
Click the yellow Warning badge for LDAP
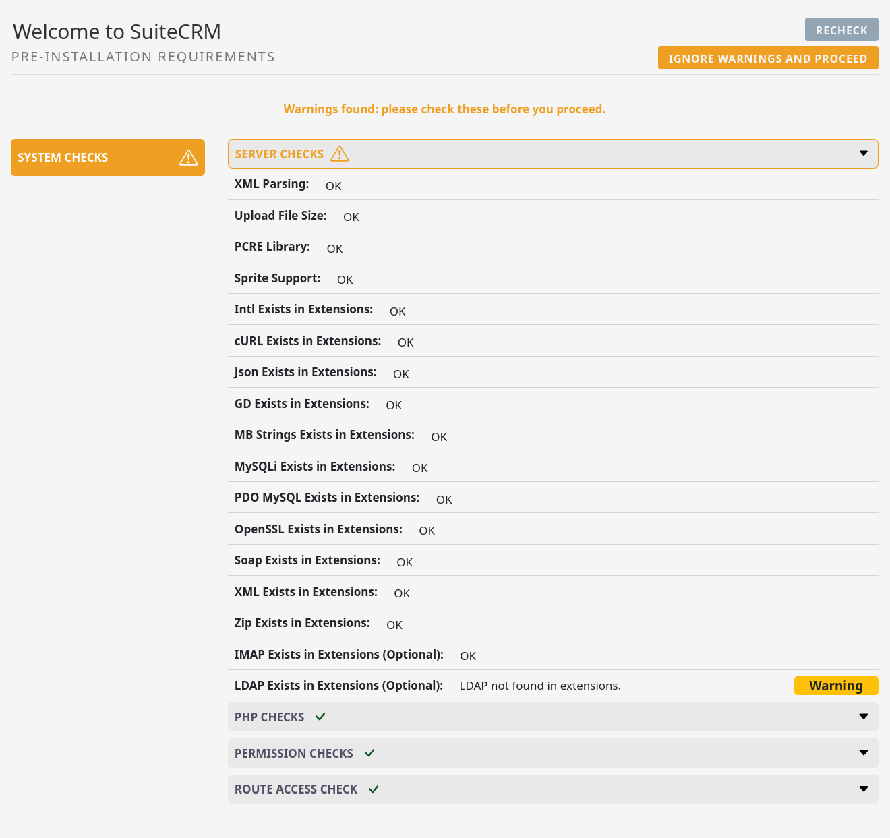tap(835, 686)
